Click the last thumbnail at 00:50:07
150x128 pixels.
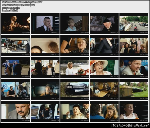134,111
